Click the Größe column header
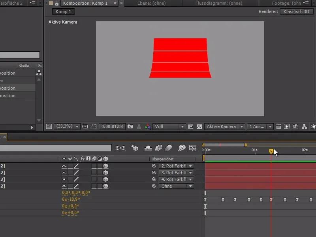The width and height of the screenshot is (316, 237). (x=24, y=65)
